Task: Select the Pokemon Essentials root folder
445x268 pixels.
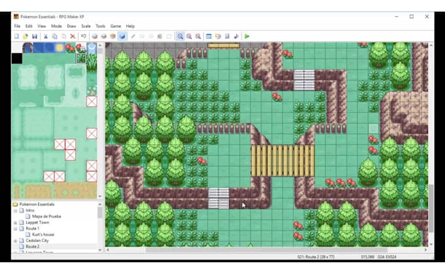Action: (37, 204)
